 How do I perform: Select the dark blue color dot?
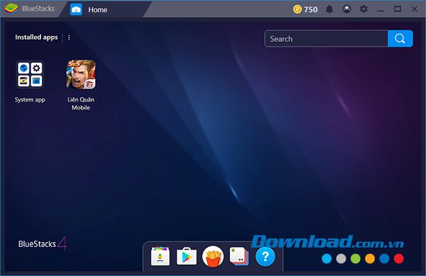384,258
